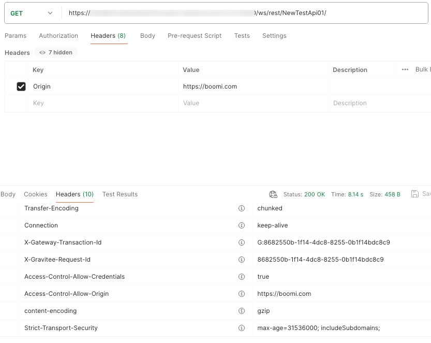Open the GET method dropdown
This screenshot has width=431, height=343.
pos(31,13)
